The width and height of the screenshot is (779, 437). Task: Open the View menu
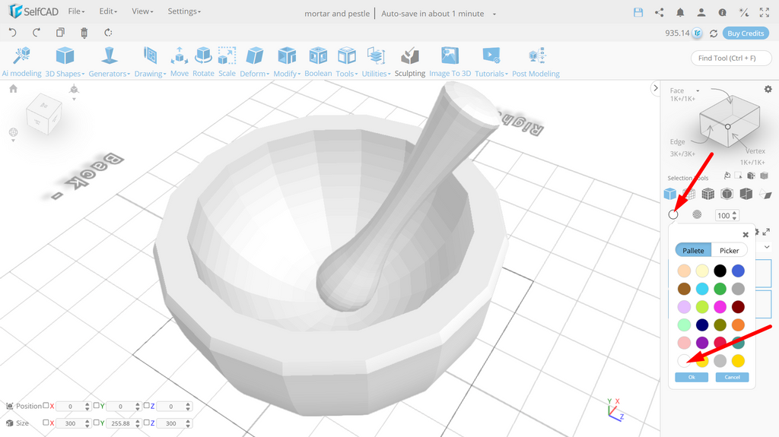click(142, 11)
